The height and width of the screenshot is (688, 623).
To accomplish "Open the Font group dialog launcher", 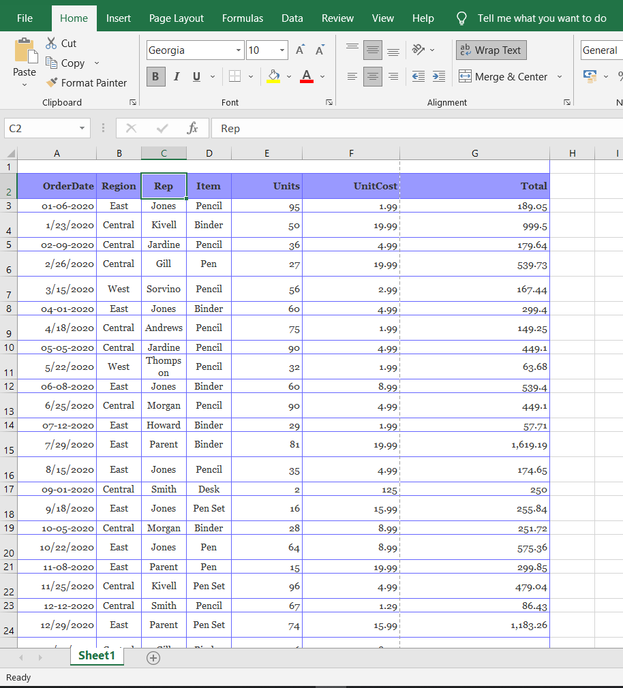I will click(x=329, y=102).
